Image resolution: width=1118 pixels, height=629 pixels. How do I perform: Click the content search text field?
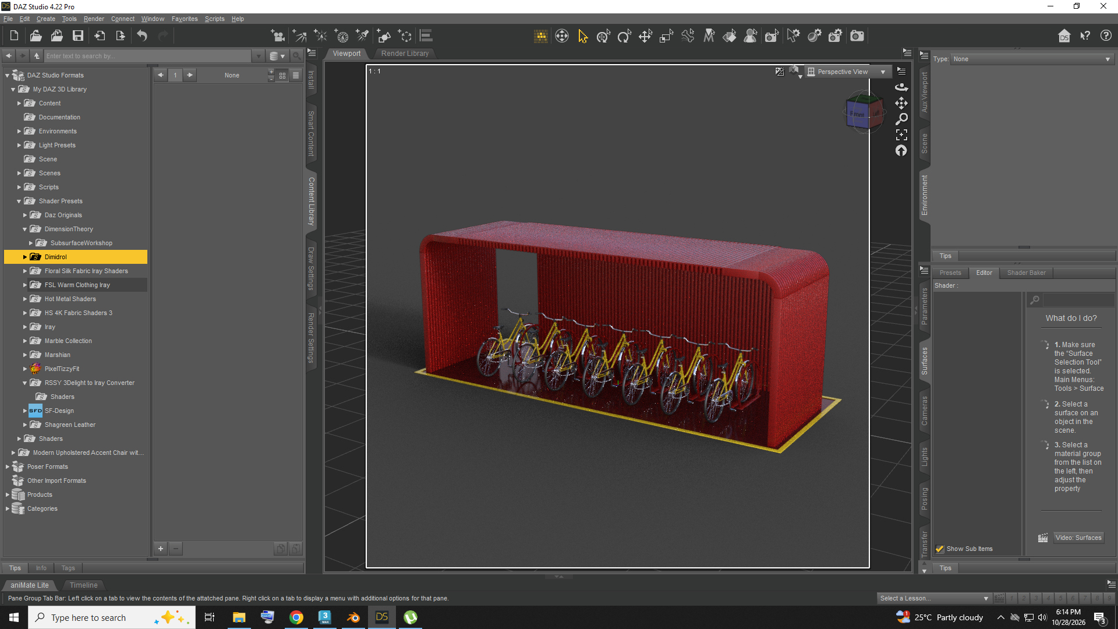click(148, 56)
